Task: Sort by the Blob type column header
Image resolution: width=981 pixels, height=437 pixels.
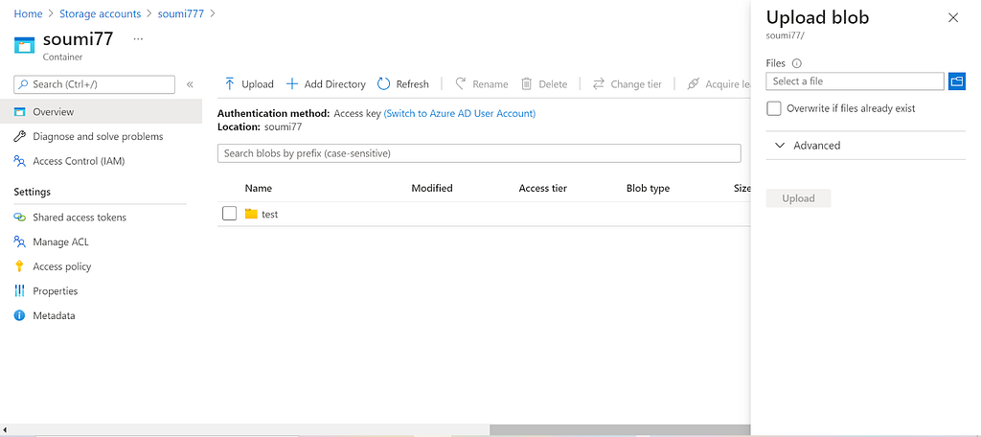Action: point(649,188)
